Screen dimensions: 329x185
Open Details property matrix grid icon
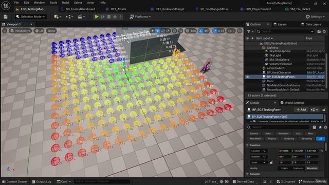tap(314, 127)
